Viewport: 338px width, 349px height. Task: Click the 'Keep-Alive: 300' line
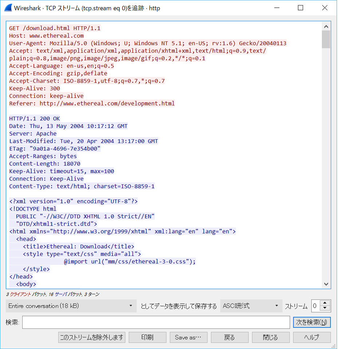(x=35, y=89)
